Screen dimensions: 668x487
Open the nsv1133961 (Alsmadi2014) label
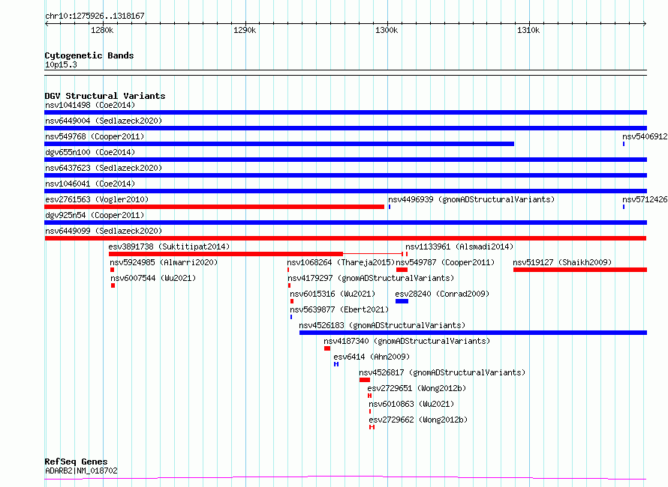459,246
